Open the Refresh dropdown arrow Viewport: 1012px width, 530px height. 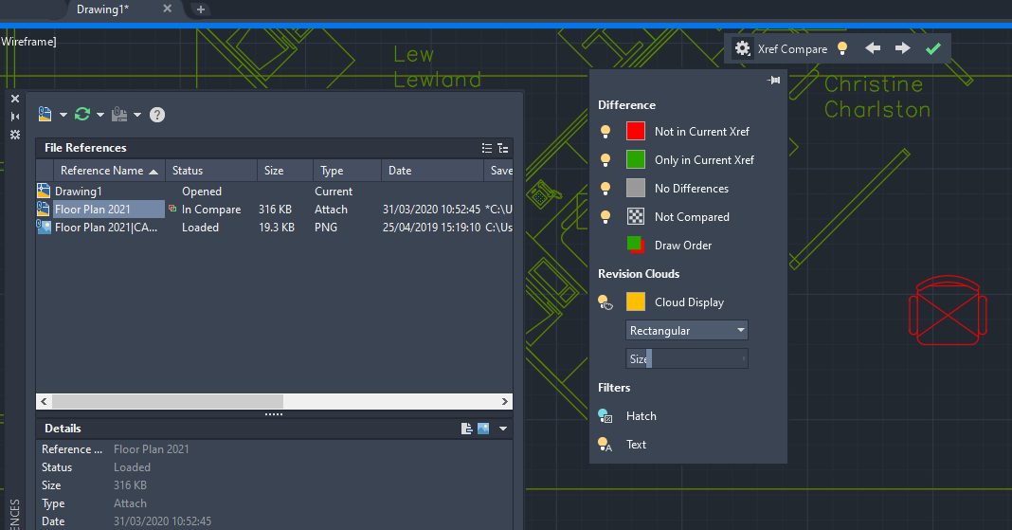tap(100, 115)
